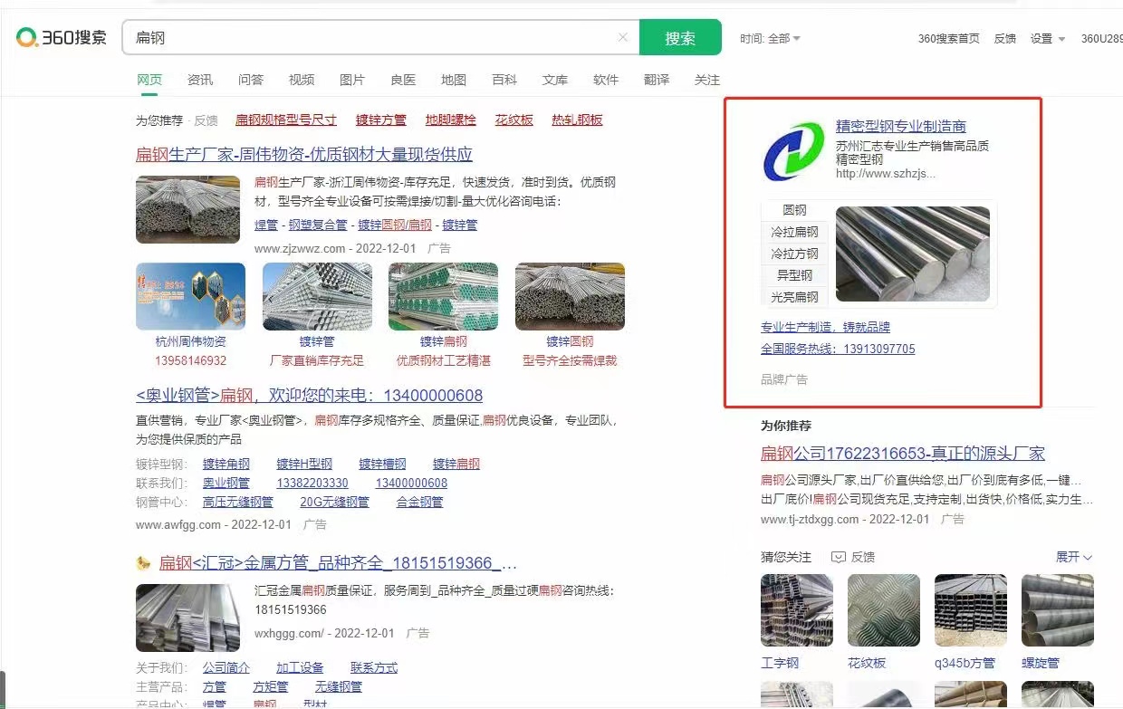Click the 优质钢材工艺精湛 caption link
The height and width of the screenshot is (709, 1123).
tap(444, 360)
